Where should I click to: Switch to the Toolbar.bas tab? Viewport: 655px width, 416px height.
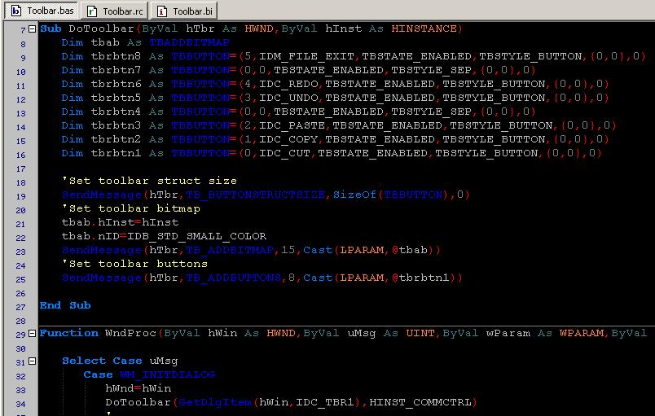point(45,11)
